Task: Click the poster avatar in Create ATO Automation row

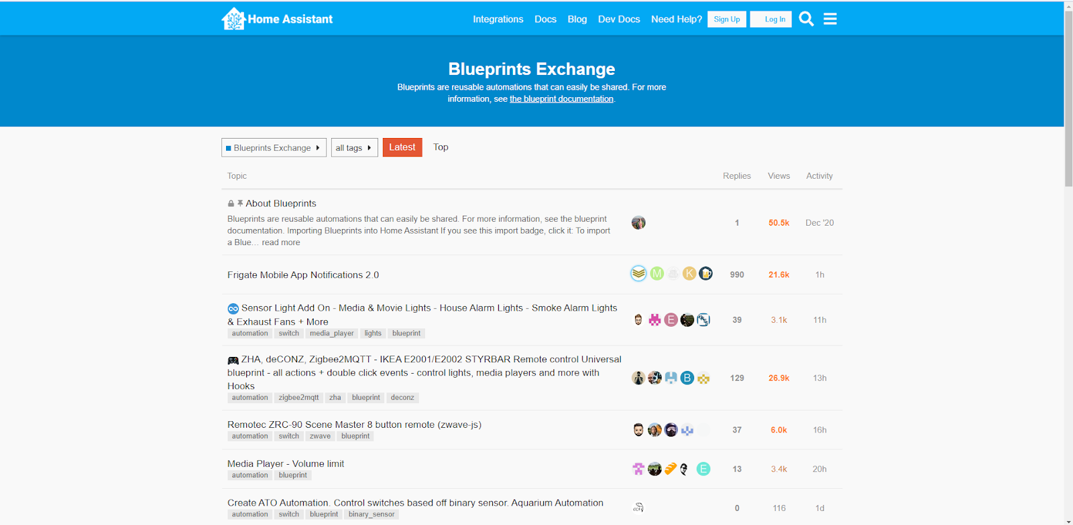Action: [x=638, y=508]
